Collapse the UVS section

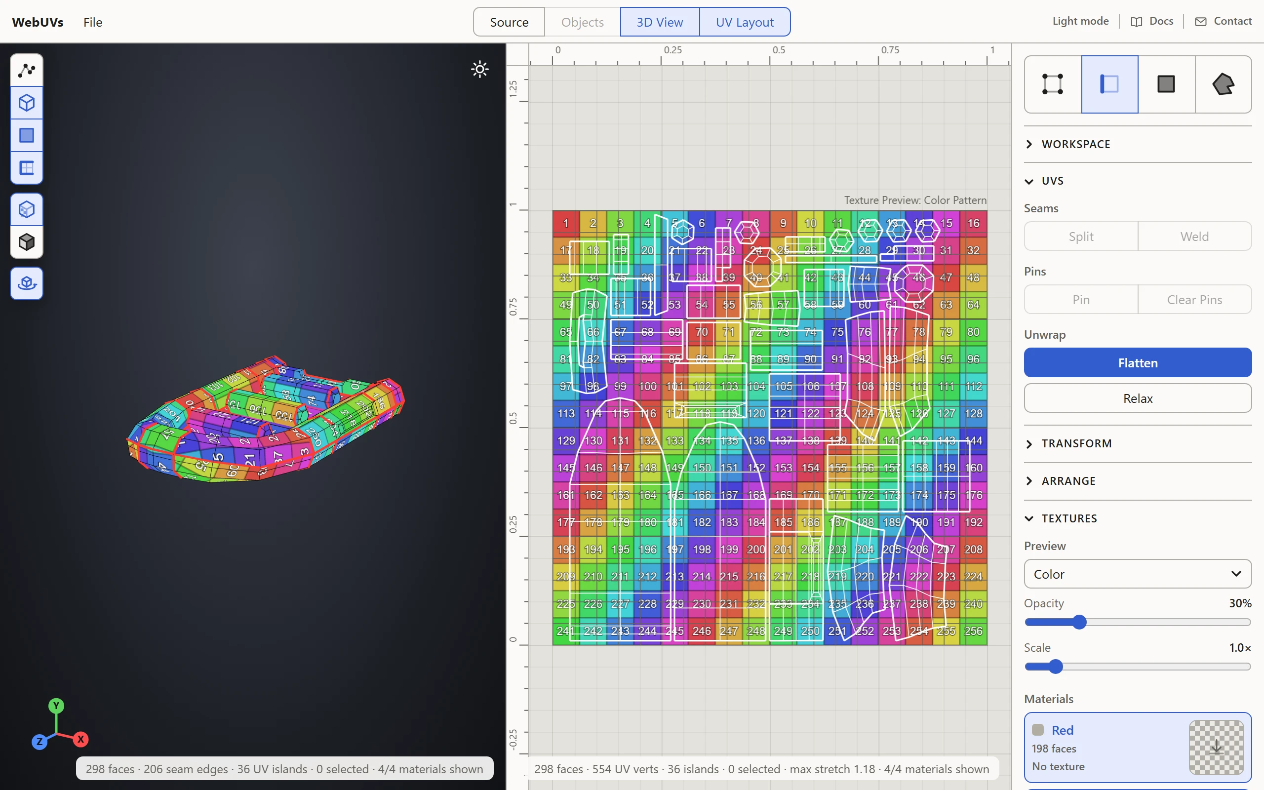pyautogui.click(x=1138, y=181)
